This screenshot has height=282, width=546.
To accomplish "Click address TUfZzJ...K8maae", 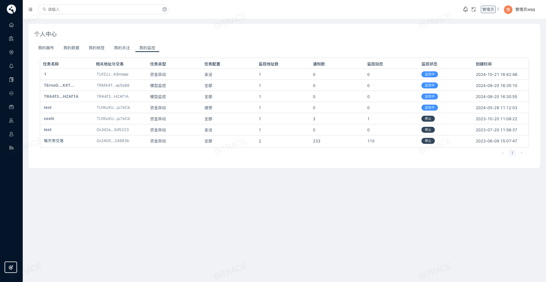I will (x=113, y=74).
